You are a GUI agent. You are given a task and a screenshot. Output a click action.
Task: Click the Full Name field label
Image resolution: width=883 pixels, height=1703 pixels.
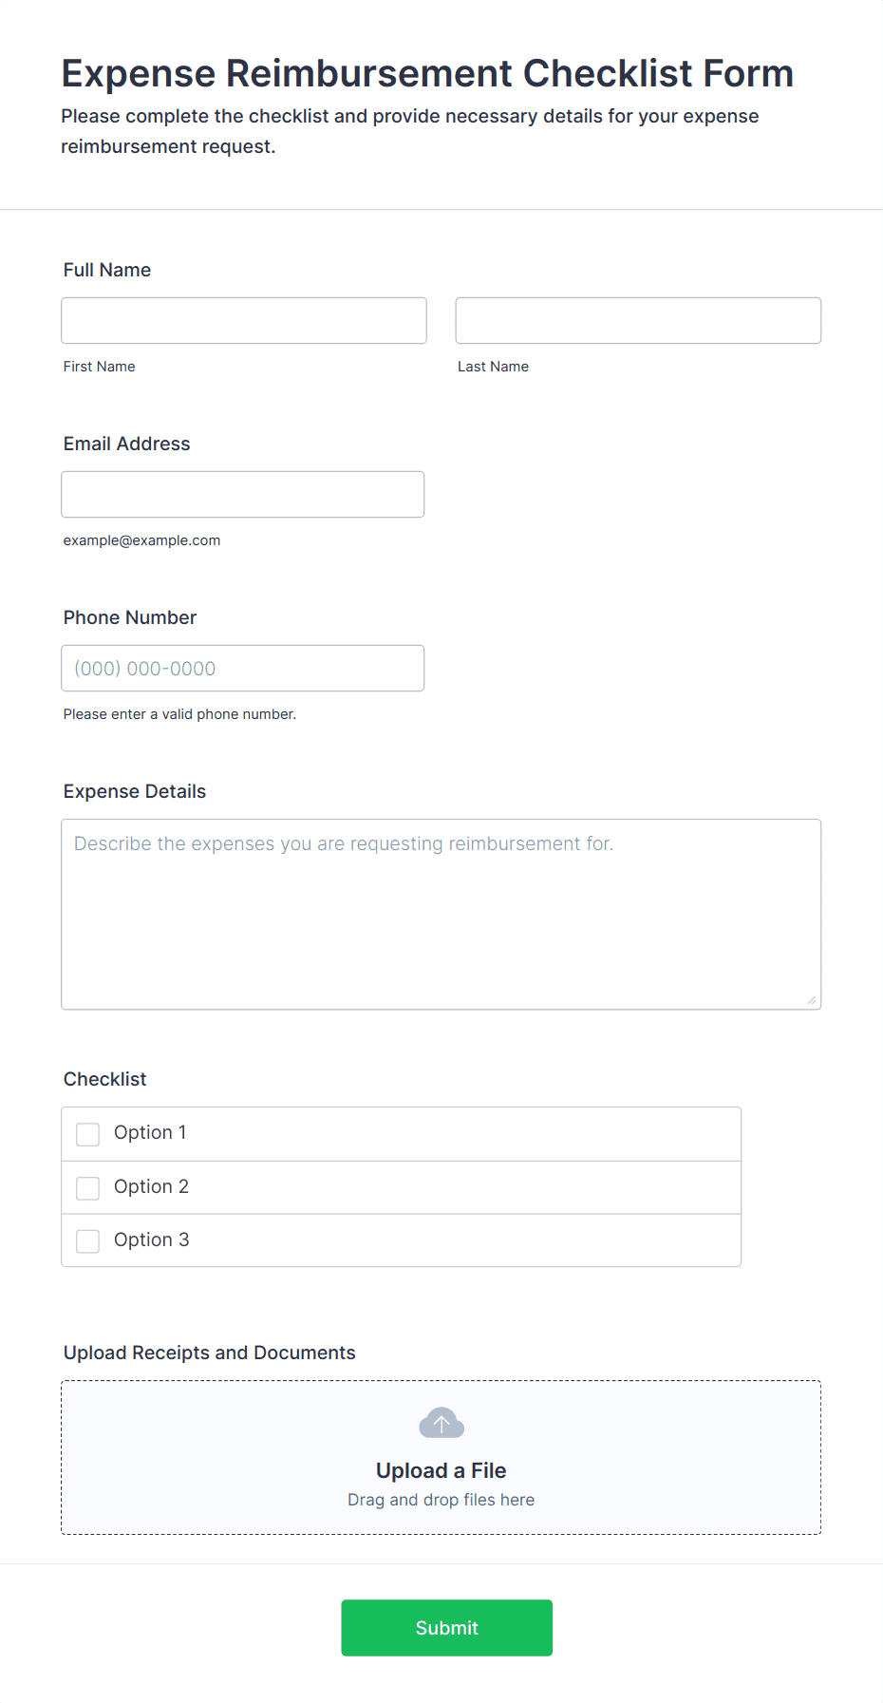click(x=107, y=270)
